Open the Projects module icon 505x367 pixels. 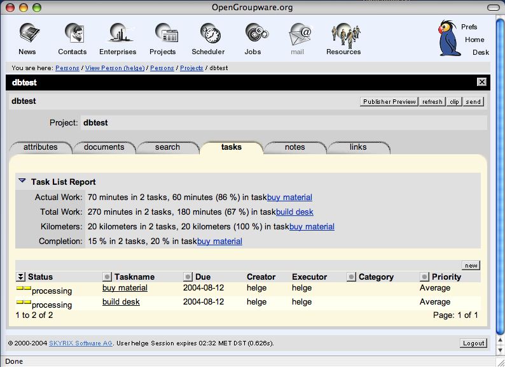(167, 33)
